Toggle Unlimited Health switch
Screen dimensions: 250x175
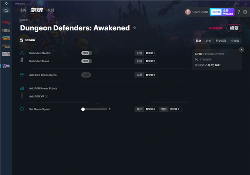click(x=87, y=53)
